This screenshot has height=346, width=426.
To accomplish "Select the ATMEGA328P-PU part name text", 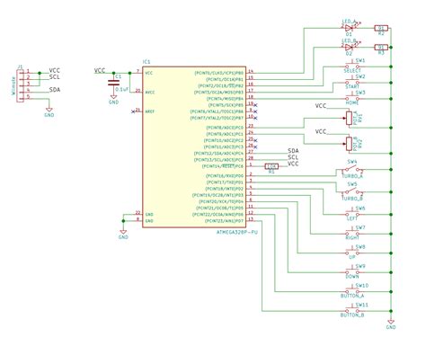I will 237,232.
